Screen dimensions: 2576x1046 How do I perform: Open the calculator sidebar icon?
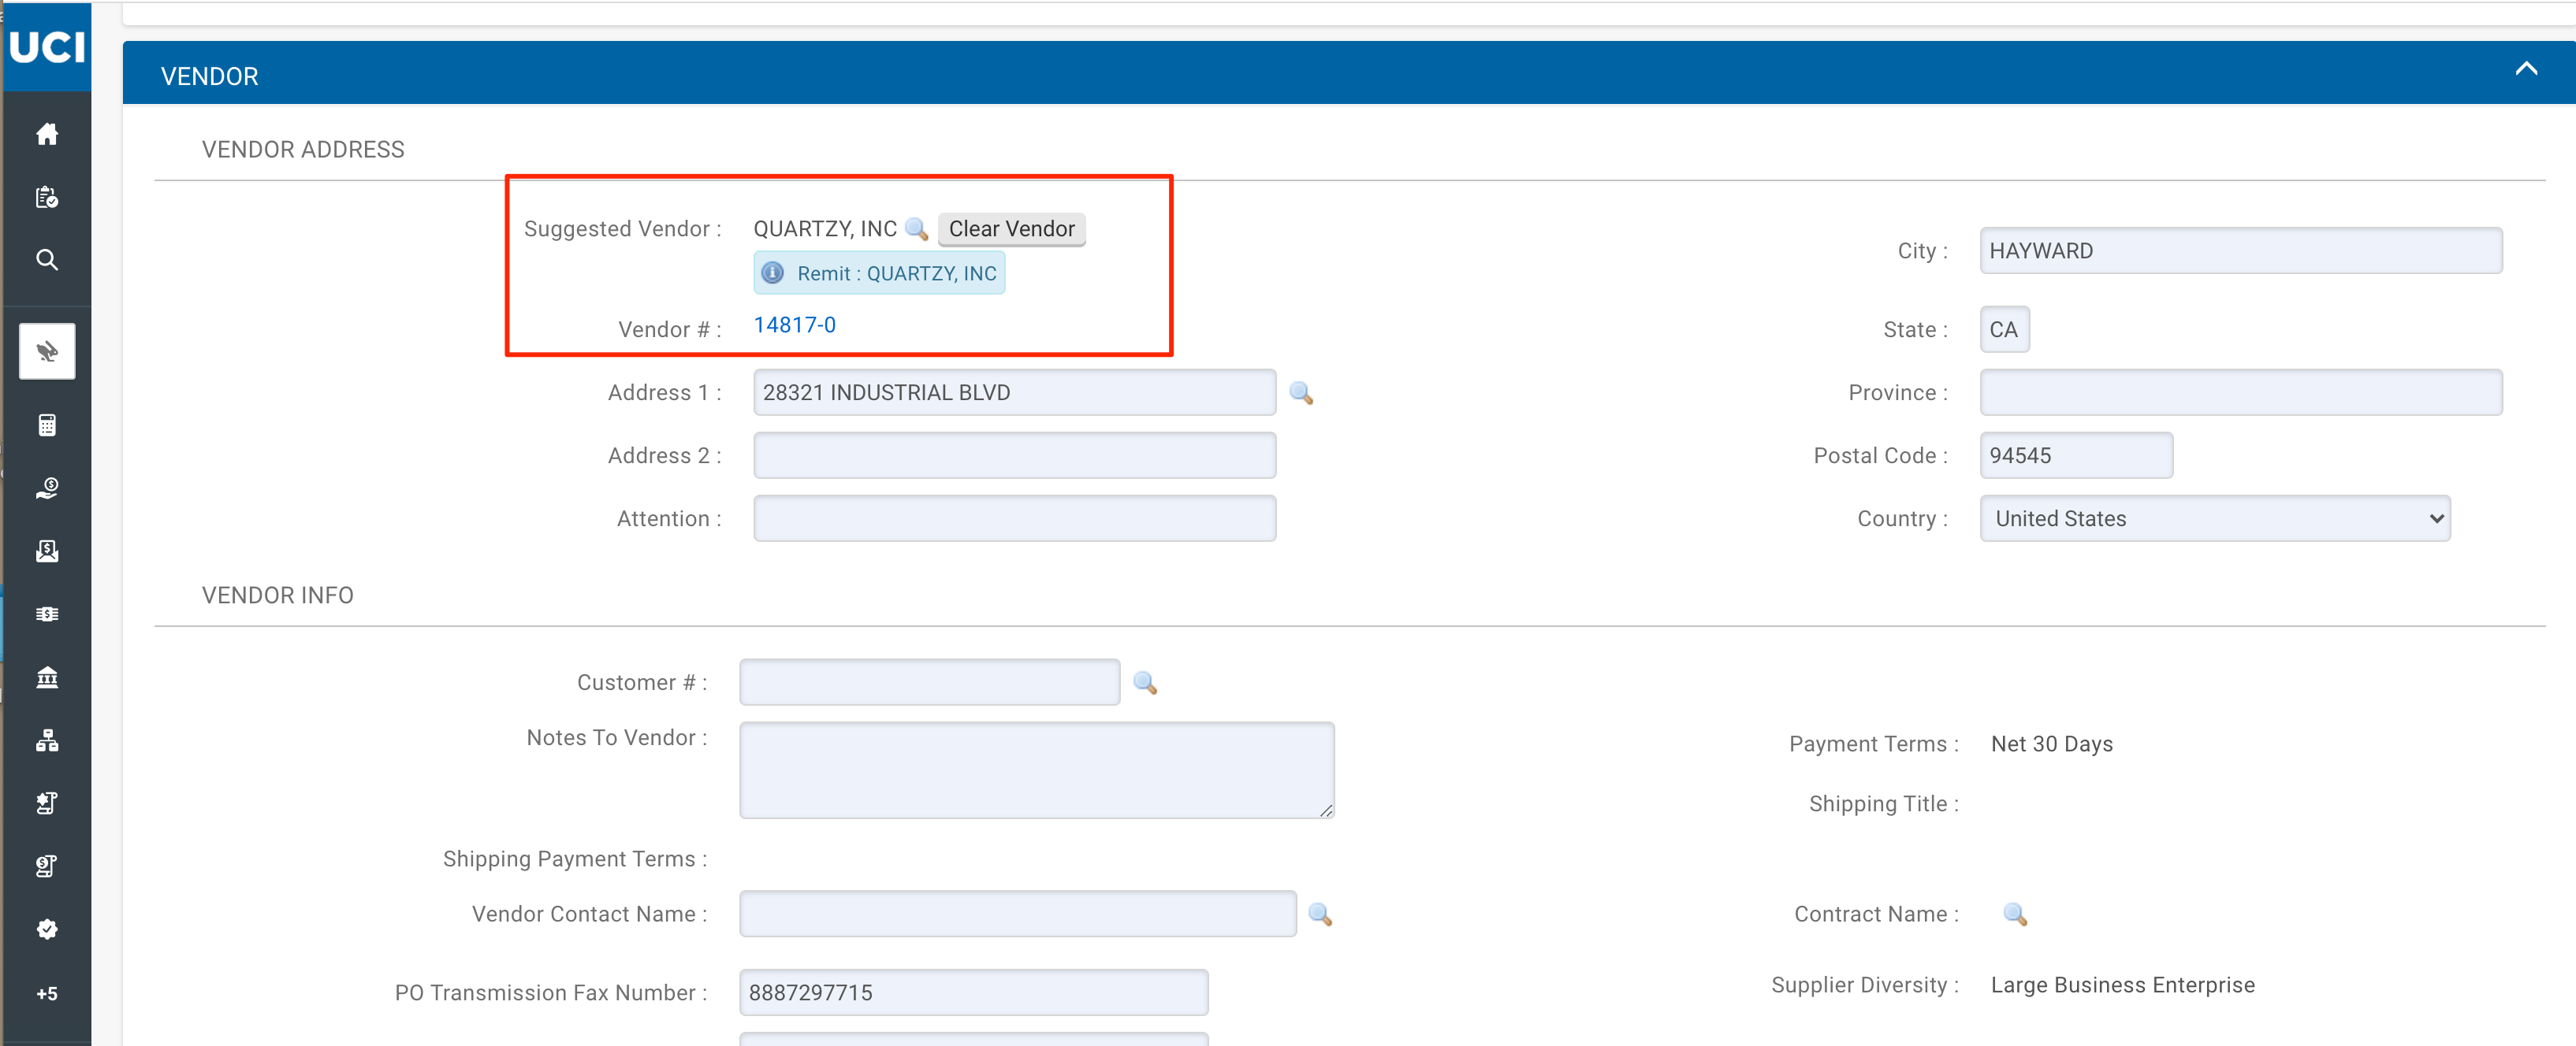click(47, 425)
